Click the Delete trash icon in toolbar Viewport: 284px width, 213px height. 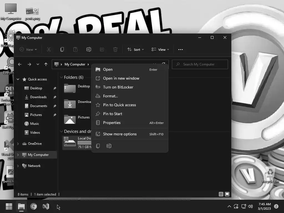coord(115,49)
